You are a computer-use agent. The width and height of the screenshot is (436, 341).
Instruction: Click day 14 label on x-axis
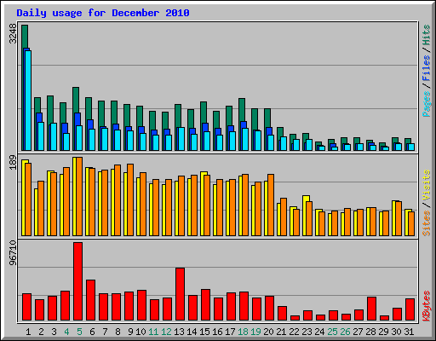192,332
